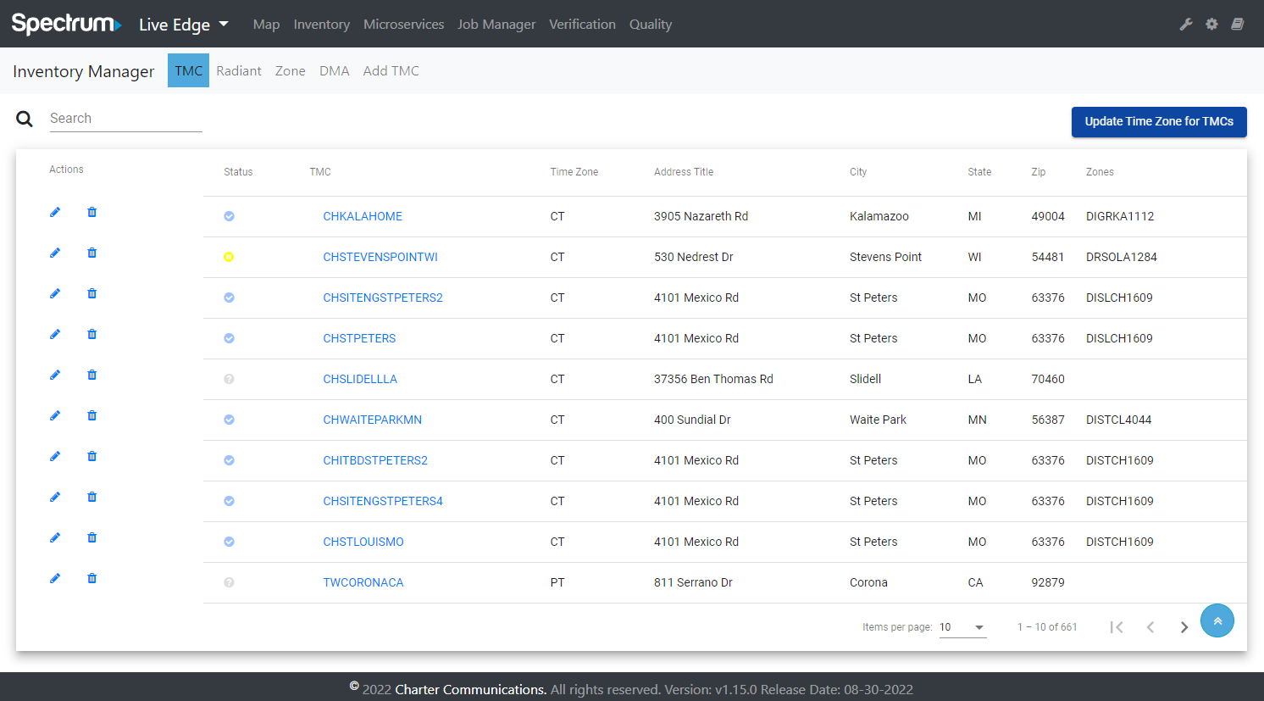1264x701 pixels.
Task: Edit the CHWAITEPARKMN row with pencil icon
Action: coord(55,415)
